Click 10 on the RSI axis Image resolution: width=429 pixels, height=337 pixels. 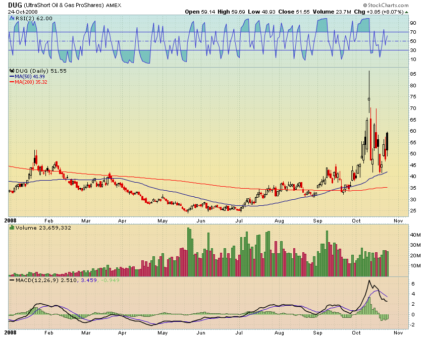tap(413, 60)
